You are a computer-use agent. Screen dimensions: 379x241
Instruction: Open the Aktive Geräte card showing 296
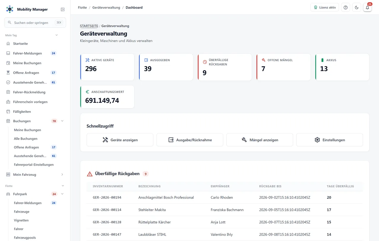[x=107, y=67]
